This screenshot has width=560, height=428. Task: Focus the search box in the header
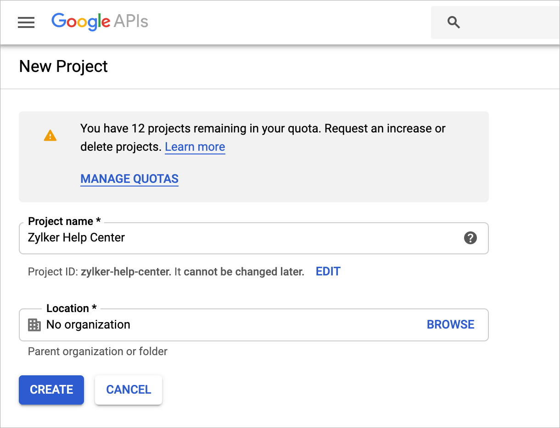coord(510,22)
